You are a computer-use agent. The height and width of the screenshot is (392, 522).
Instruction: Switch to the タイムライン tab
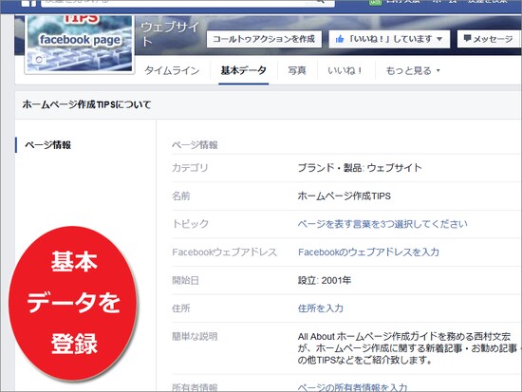pos(172,70)
